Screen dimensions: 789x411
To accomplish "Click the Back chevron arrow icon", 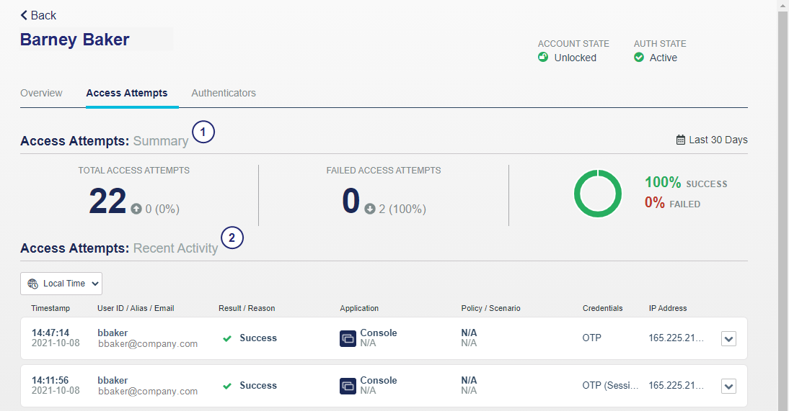I will [x=24, y=15].
